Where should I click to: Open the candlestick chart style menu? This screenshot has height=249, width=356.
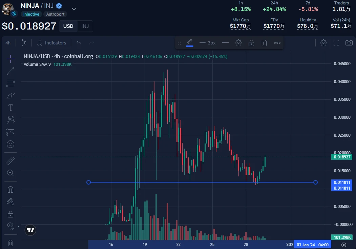(x=24, y=43)
